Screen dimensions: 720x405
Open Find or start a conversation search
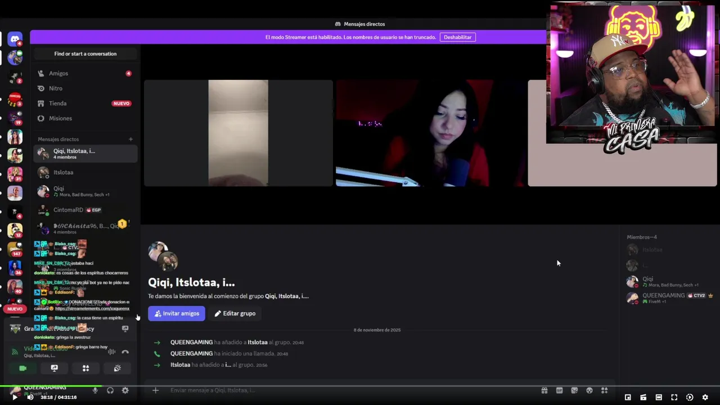click(85, 54)
